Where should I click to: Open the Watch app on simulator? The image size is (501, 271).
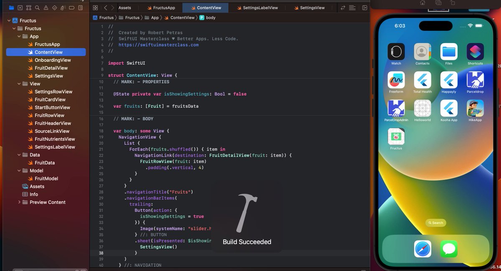[x=396, y=52]
